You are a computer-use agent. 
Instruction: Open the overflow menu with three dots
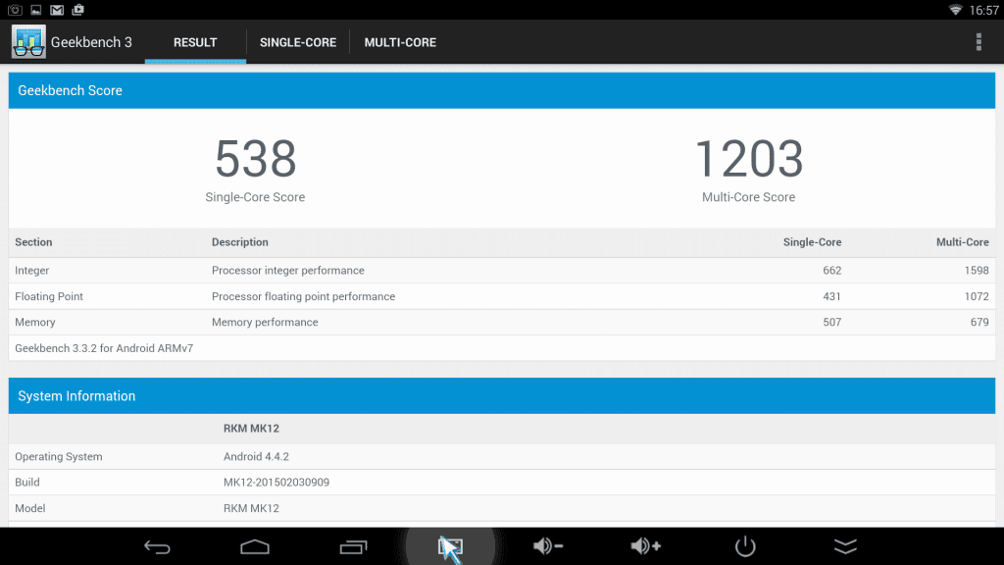tap(979, 41)
